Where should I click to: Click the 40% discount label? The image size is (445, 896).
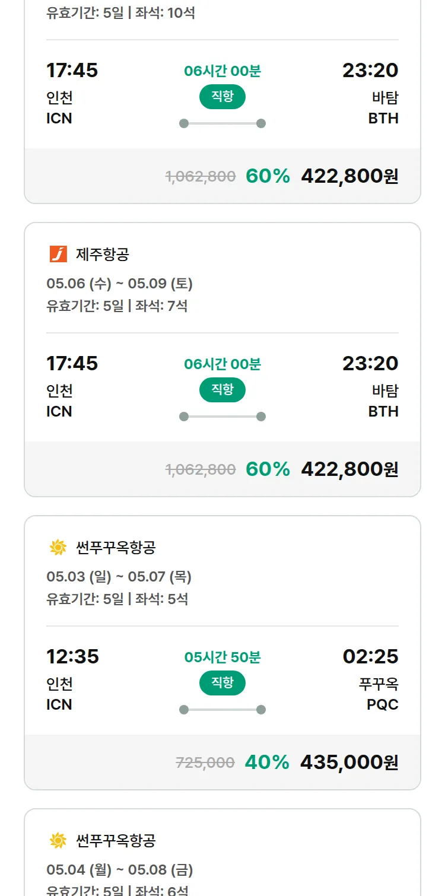tap(267, 762)
